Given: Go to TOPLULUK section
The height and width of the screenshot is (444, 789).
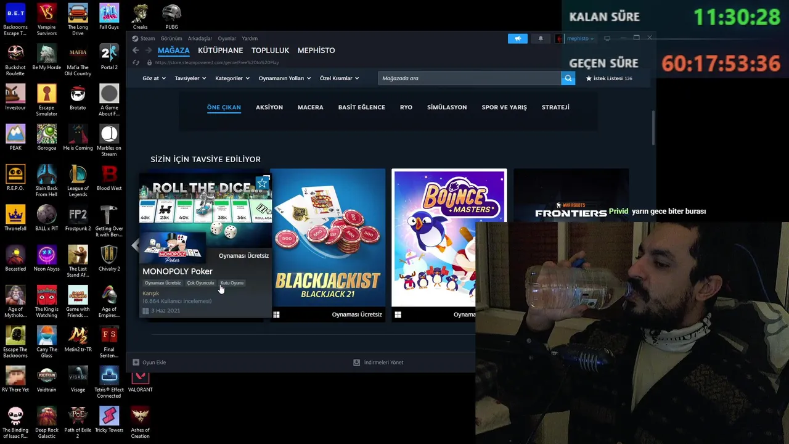Looking at the screenshot, I should point(270,51).
